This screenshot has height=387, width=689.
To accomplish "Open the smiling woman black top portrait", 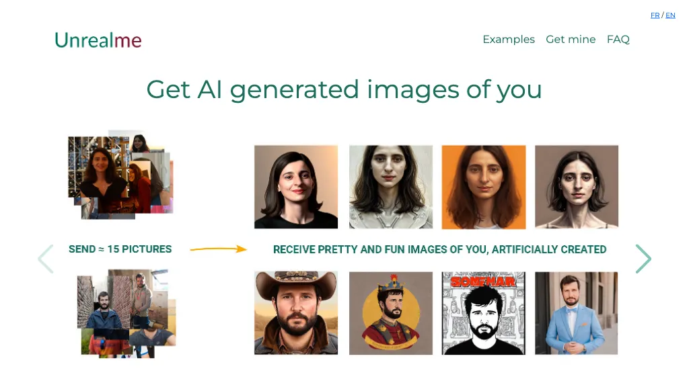I will 296,187.
